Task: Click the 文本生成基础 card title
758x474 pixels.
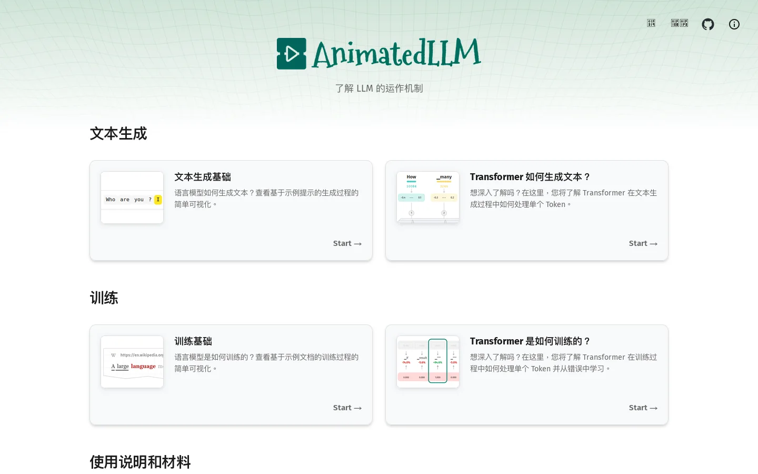Action: 203,177
